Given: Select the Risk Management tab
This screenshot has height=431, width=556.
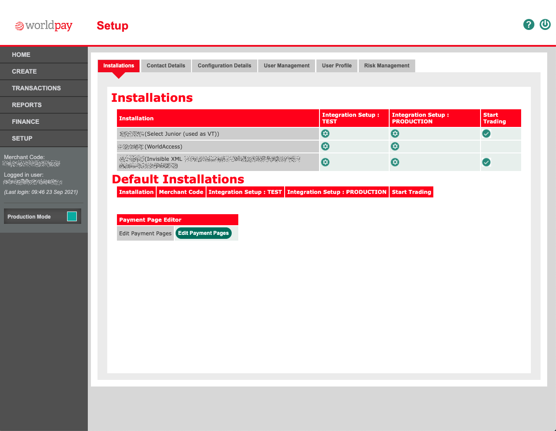Looking at the screenshot, I should (x=387, y=66).
